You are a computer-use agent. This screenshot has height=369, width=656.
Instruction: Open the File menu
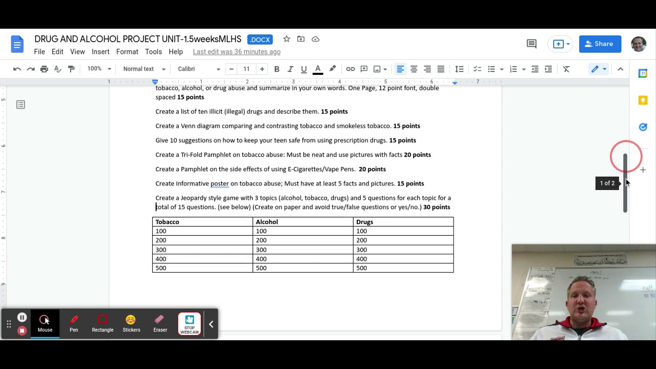(39, 52)
